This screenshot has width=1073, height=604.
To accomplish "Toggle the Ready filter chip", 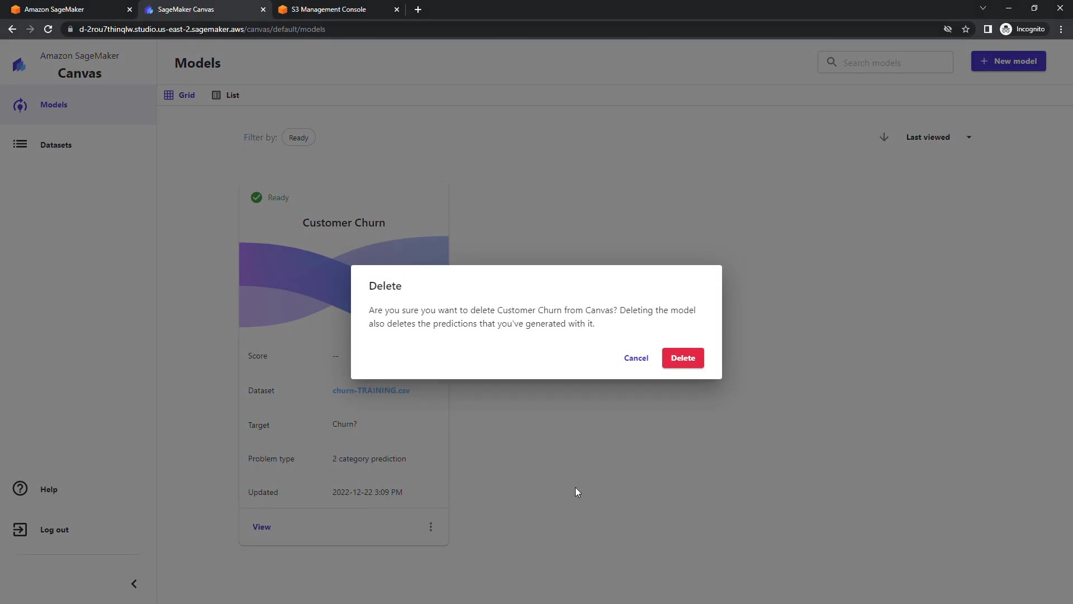I will (x=298, y=138).
